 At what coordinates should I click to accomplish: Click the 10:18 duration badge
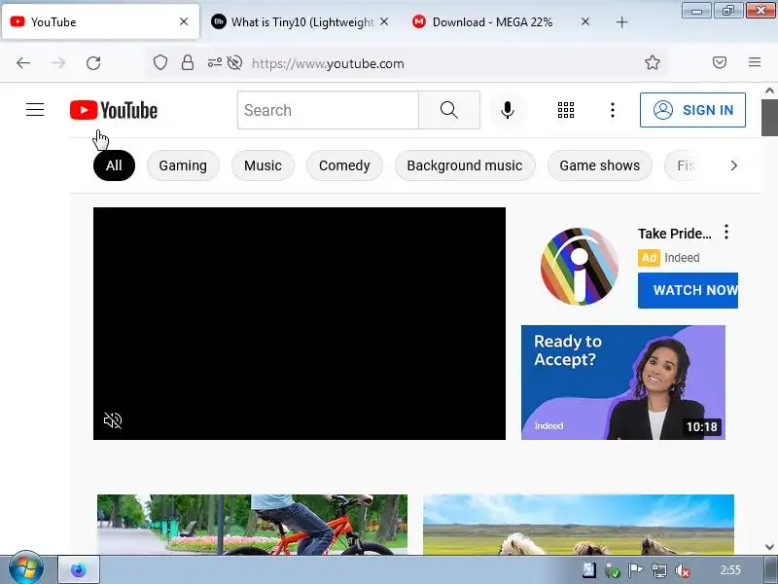(701, 426)
